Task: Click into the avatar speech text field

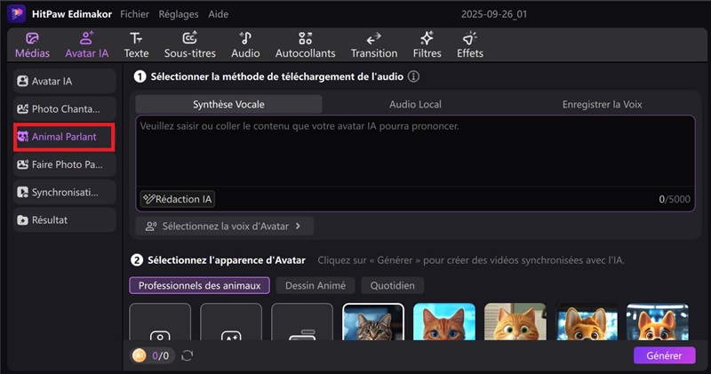Action: pos(415,151)
